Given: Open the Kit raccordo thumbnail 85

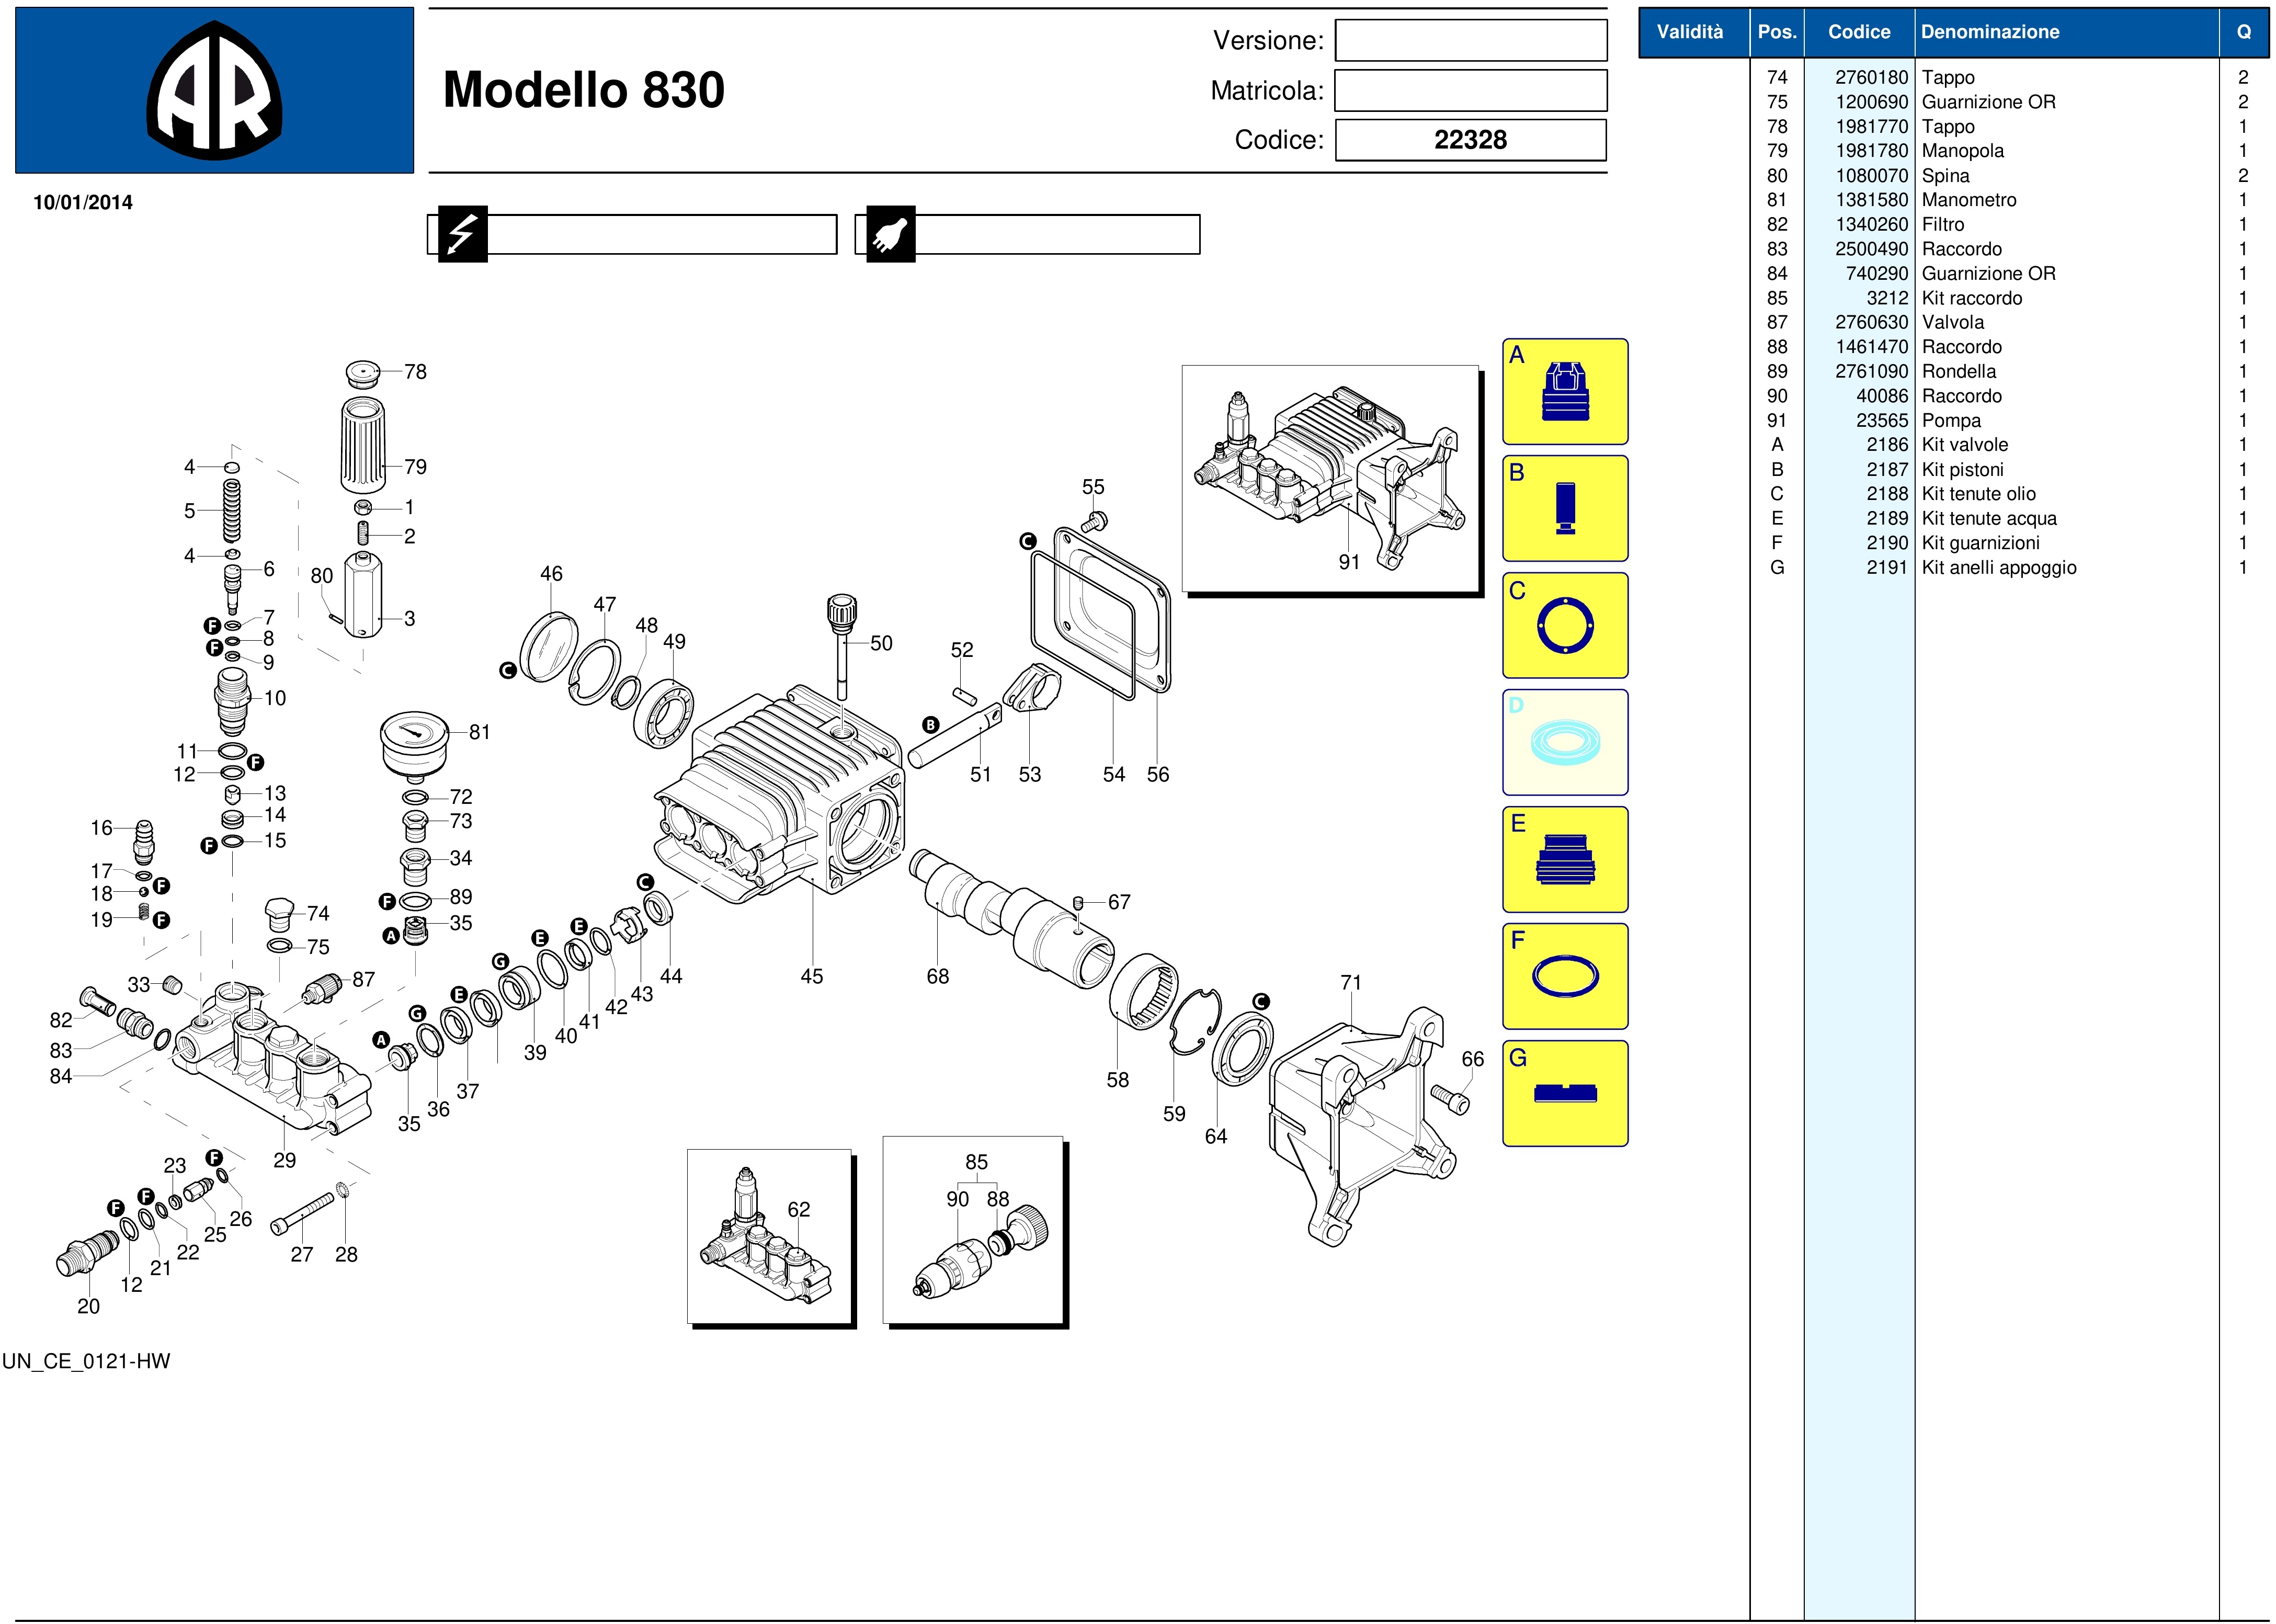Looking at the screenshot, I should tap(973, 1231).
